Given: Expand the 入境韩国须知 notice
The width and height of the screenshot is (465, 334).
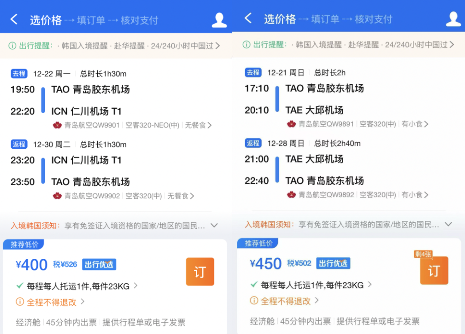Looking at the screenshot, I should 214,225.
